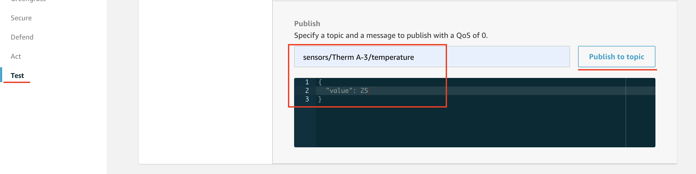Click line number 1 in editor gutter
Viewport: 696px width, 174px height.
click(x=307, y=82)
